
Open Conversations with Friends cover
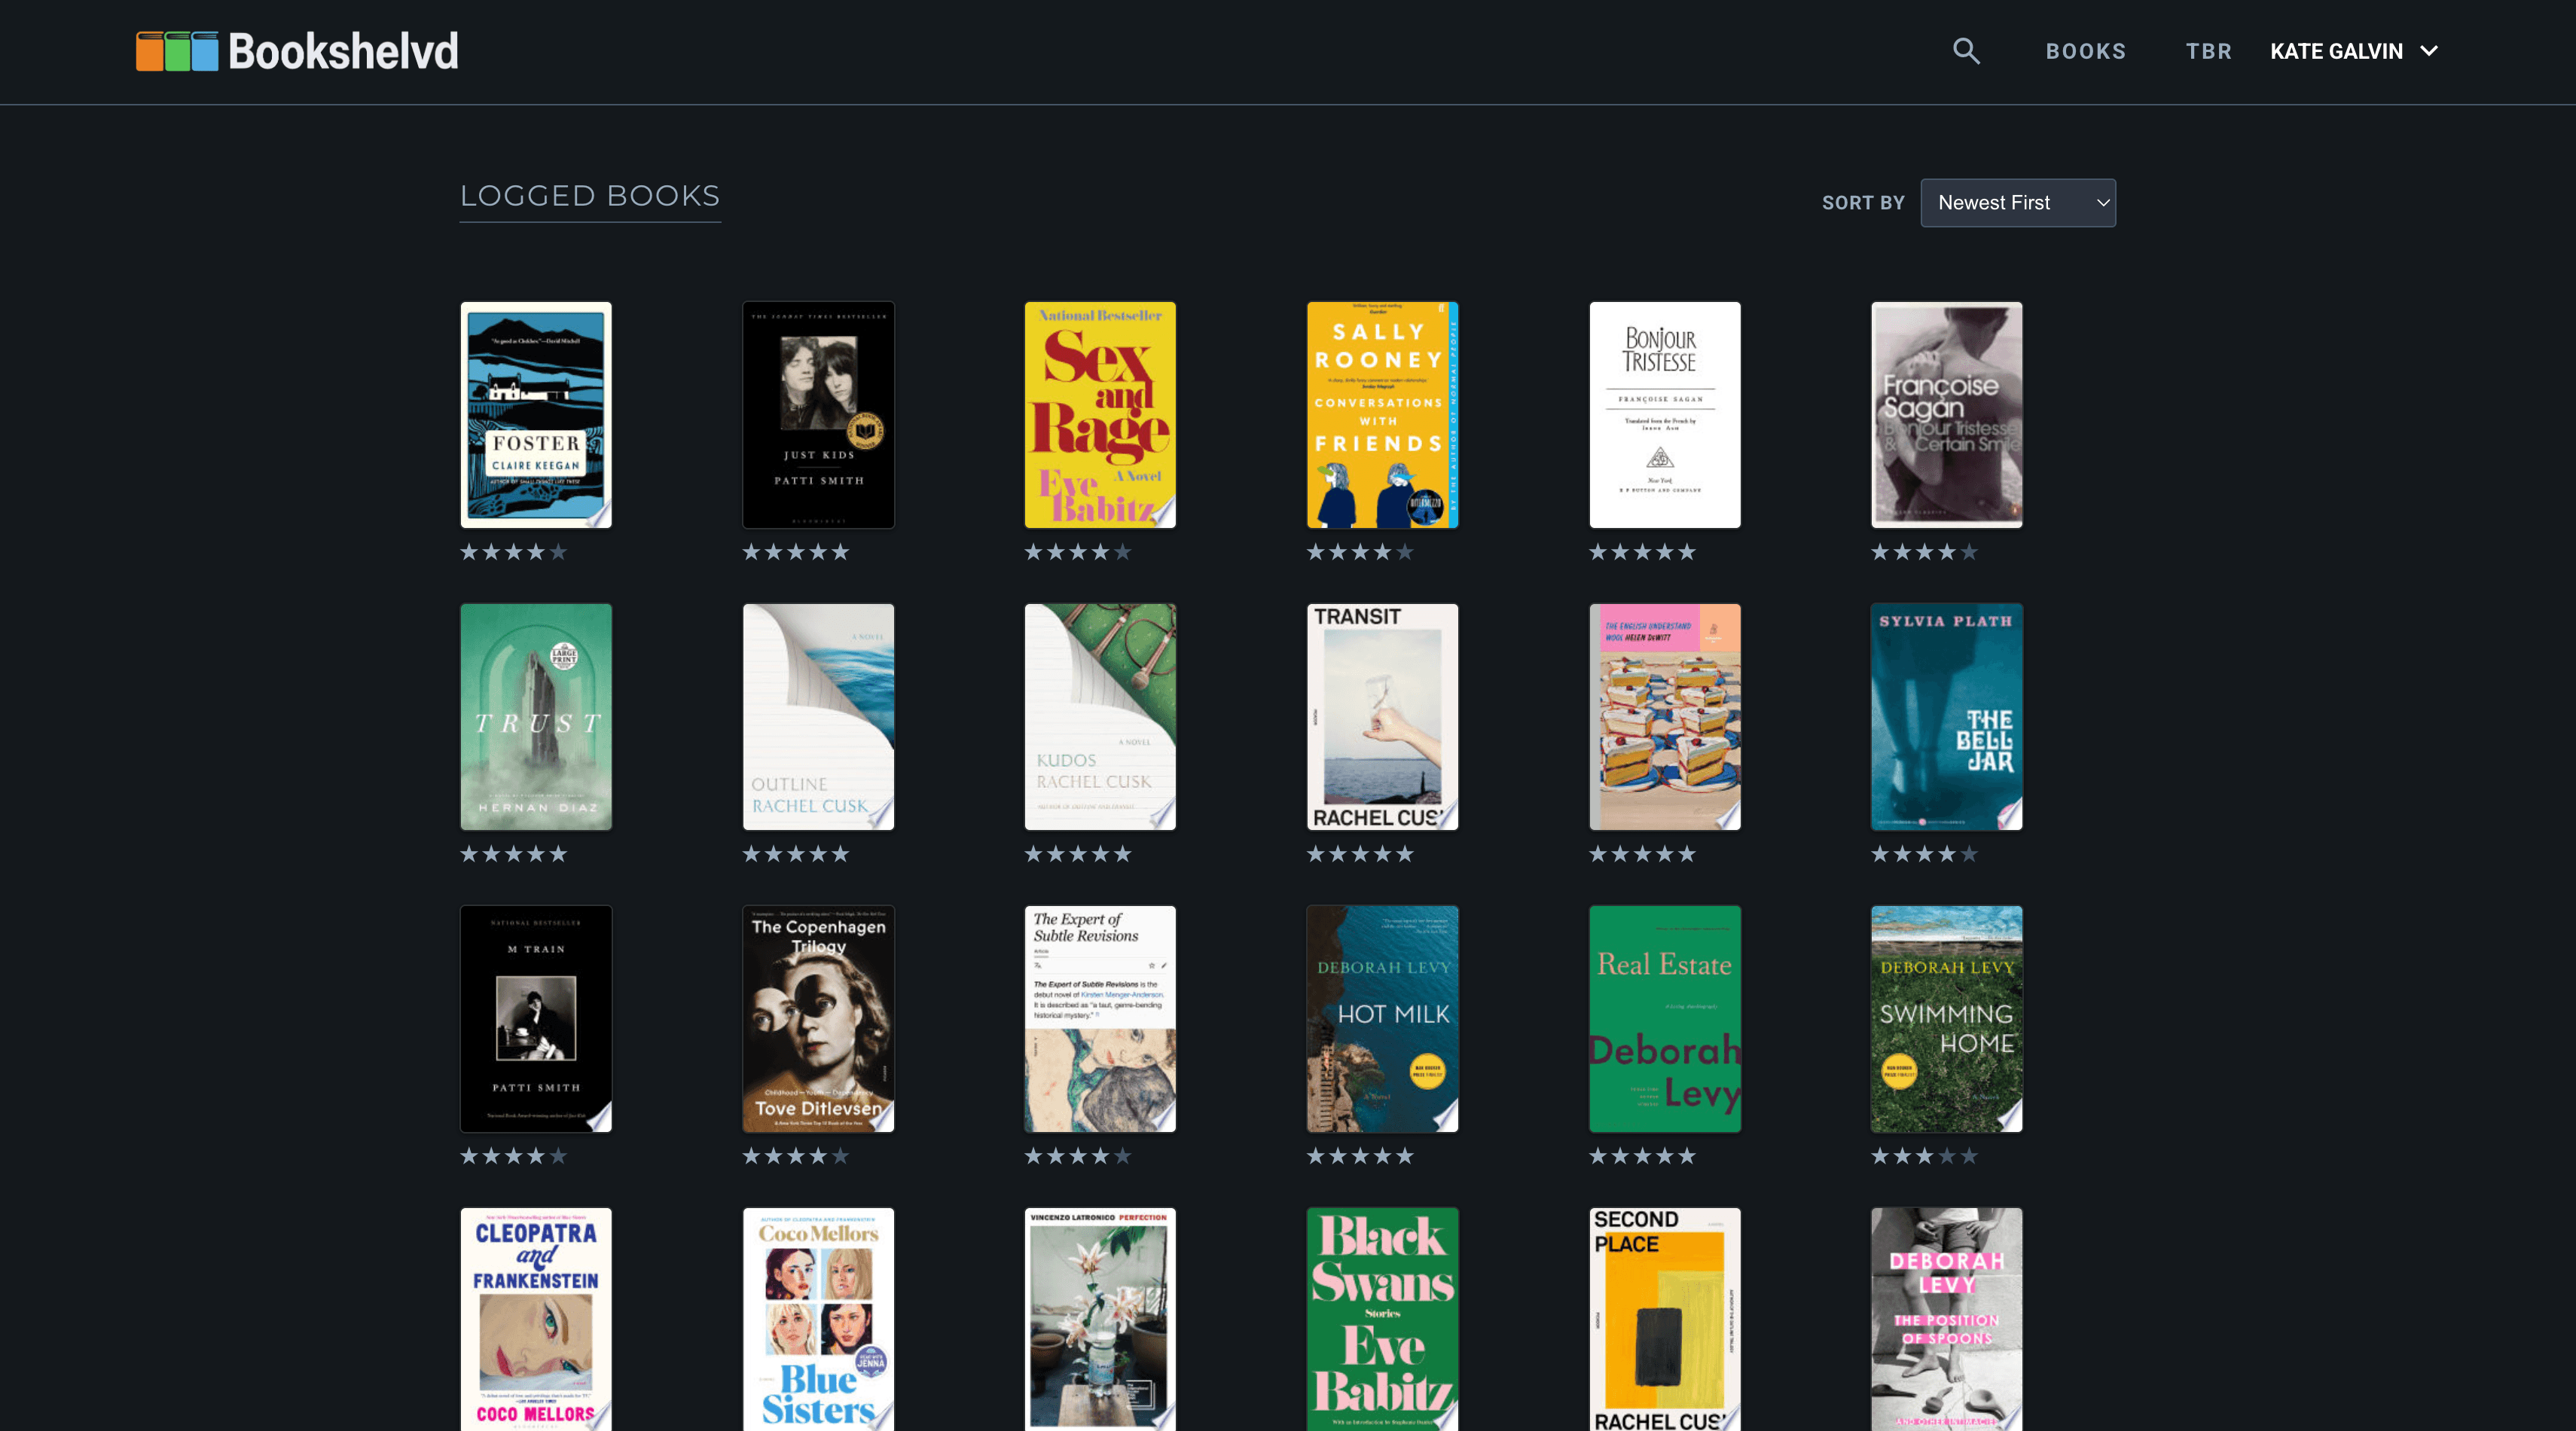(1382, 415)
